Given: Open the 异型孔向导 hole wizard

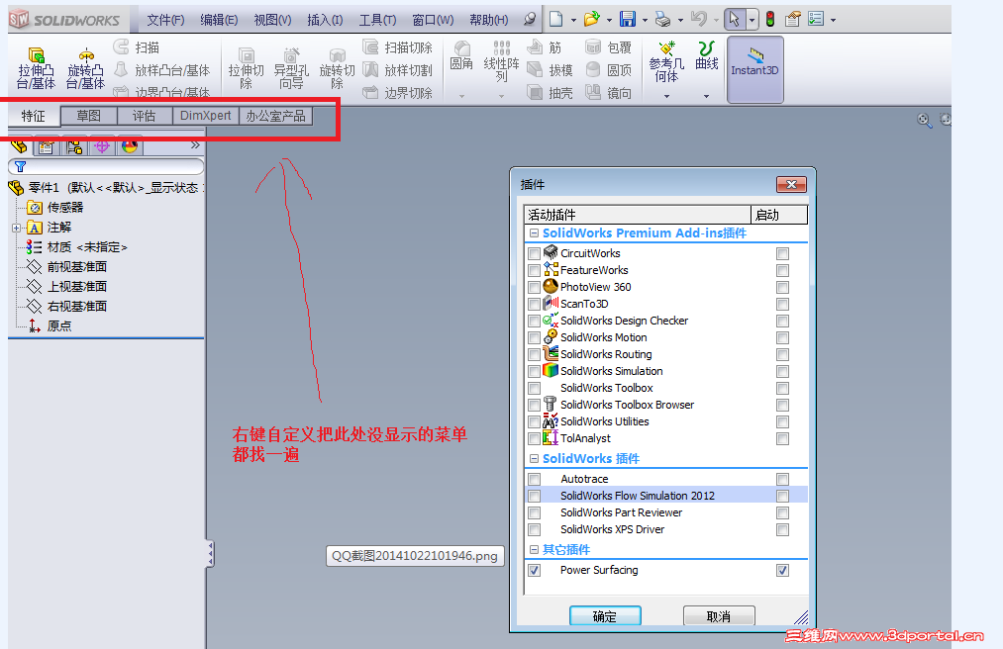Looking at the screenshot, I should (291, 68).
